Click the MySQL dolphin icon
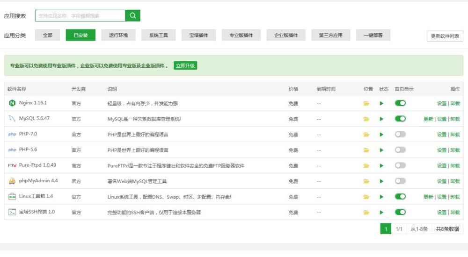 [12, 119]
